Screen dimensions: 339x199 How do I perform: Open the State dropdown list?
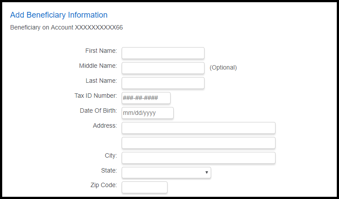click(x=166, y=173)
